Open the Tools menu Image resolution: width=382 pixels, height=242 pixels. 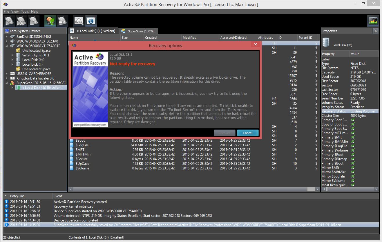tap(25, 12)
